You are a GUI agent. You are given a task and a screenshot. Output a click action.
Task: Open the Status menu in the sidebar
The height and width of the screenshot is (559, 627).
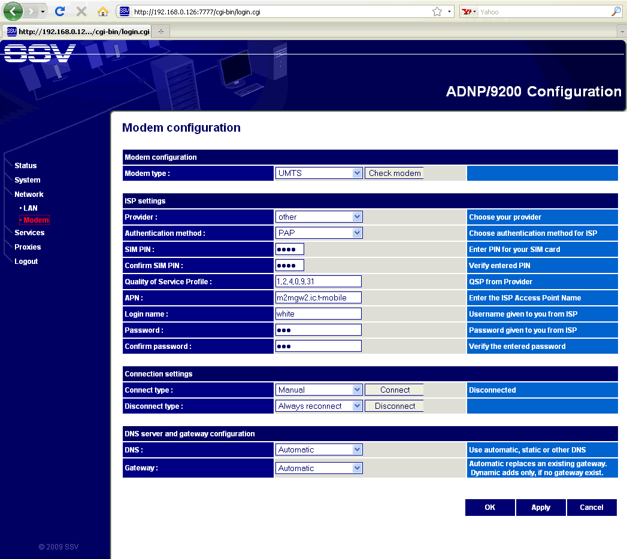[x=26, y=166]
